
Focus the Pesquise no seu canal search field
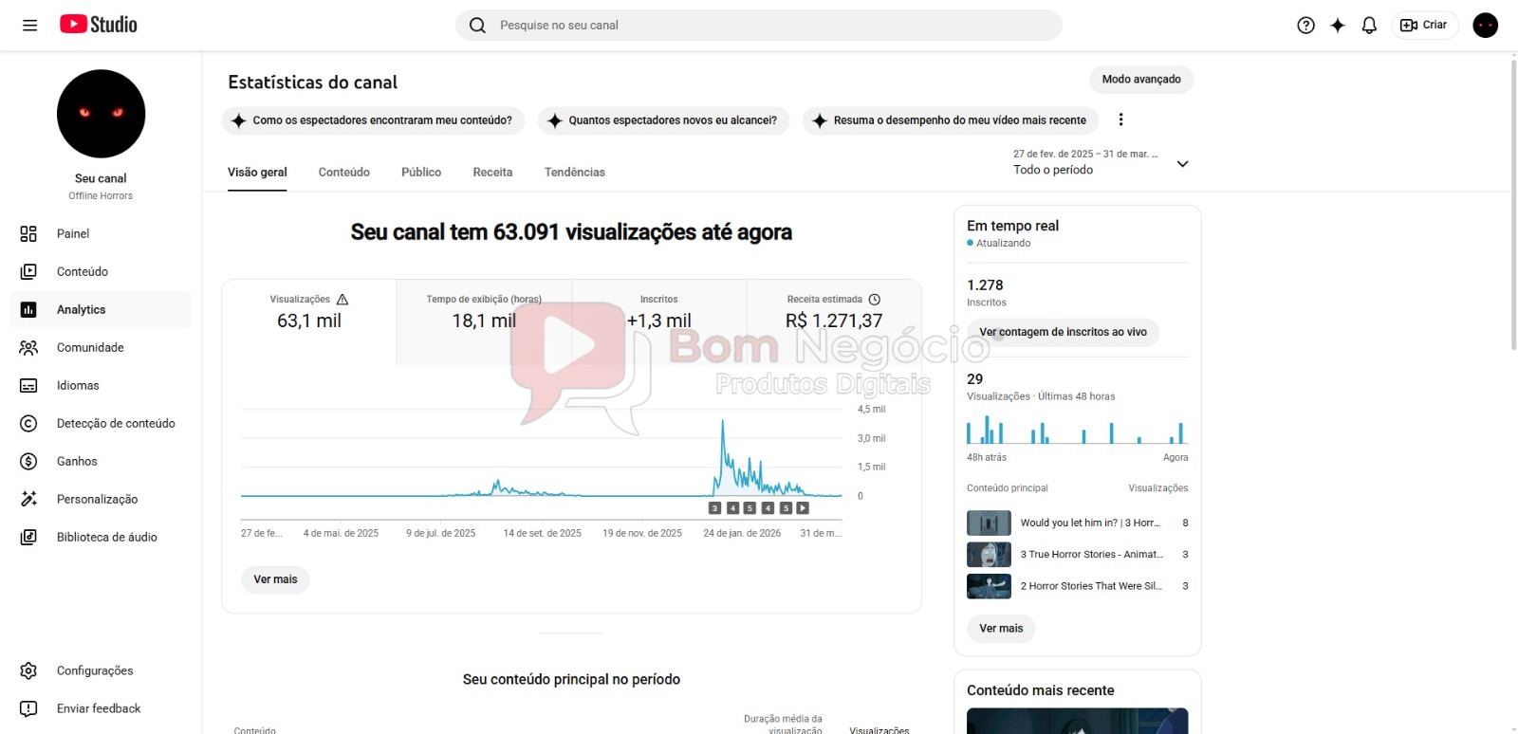click(x=759, y=26)
